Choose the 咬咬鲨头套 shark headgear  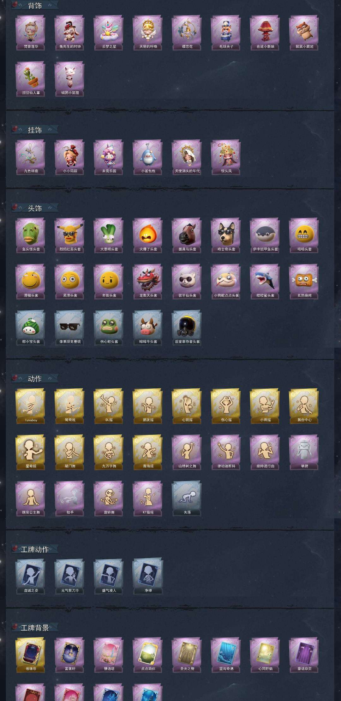coord(265,282)
